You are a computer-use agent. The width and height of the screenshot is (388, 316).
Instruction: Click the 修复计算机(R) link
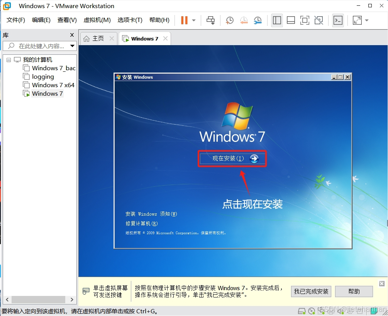point(142,223)
